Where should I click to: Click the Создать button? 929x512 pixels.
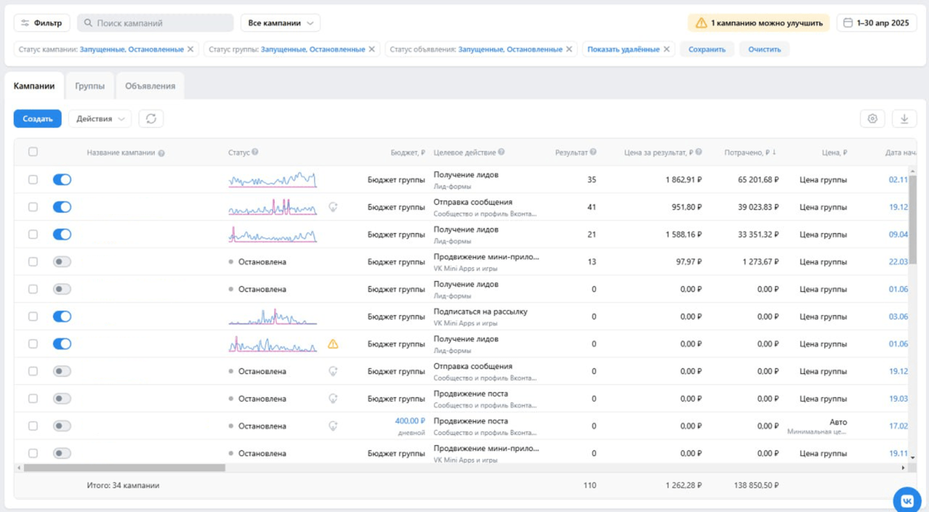[x=37, y=119]
